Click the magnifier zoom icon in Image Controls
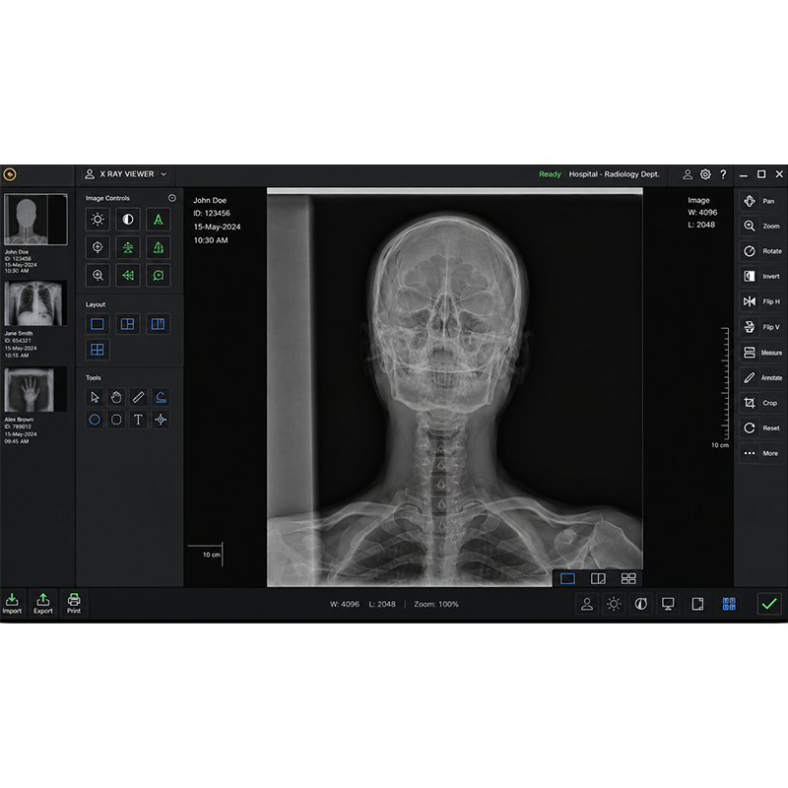The width and height of the screenshot is (788, 788). [98, 275]
